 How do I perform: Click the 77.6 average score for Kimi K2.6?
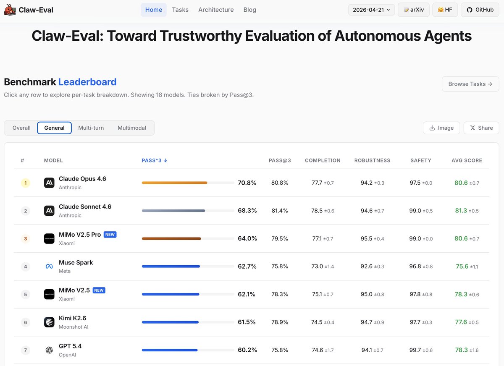(461, 322)
